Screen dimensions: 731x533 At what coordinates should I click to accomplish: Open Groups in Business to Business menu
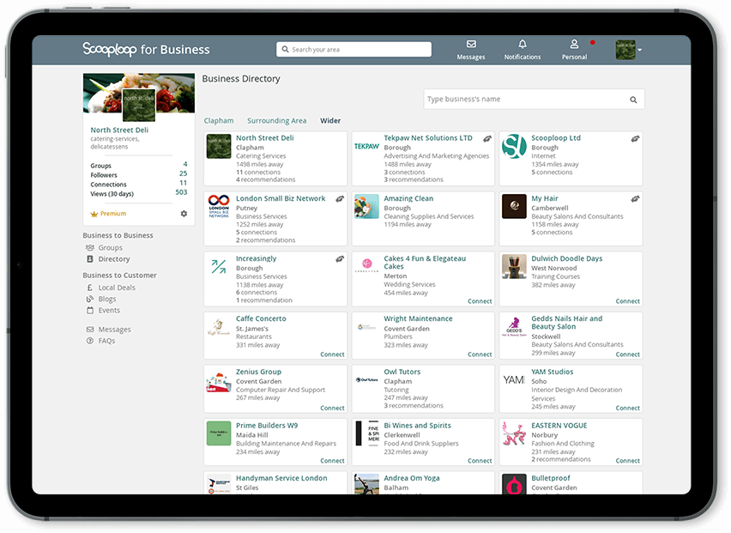pos(111,247)
